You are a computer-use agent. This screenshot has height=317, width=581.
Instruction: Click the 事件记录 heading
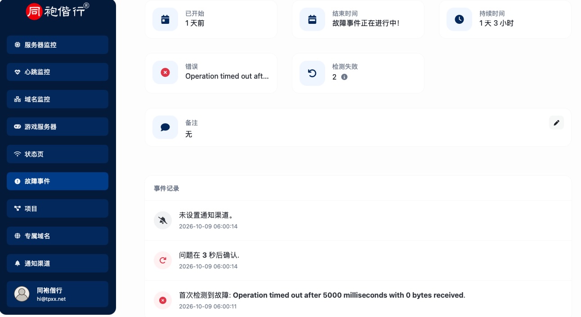click(x=166, y=188)
